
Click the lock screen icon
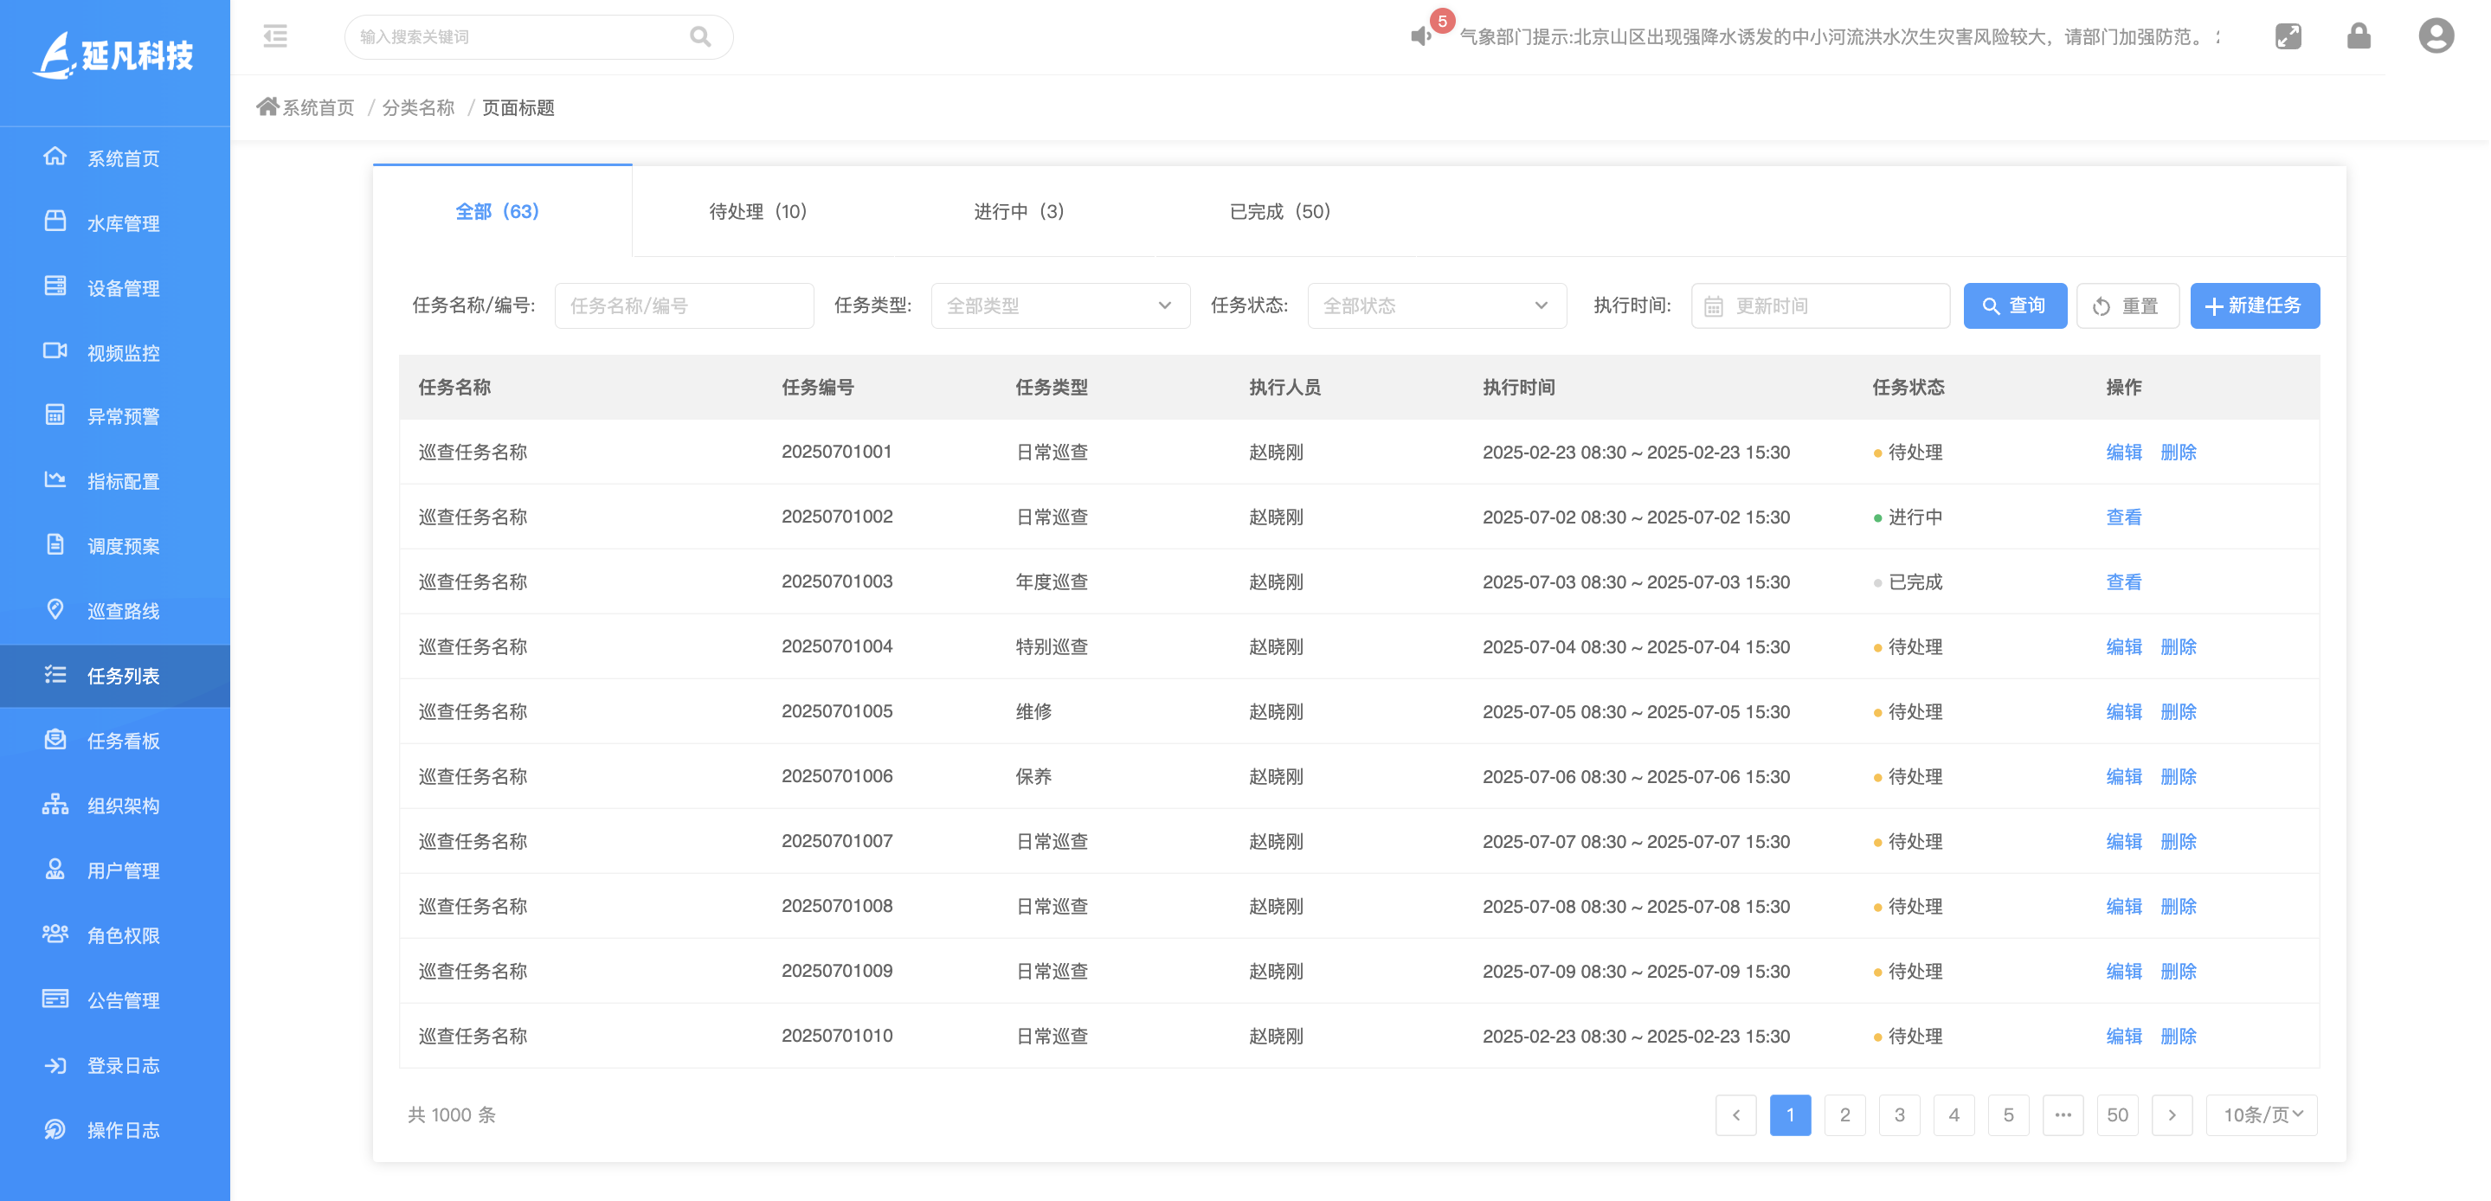[x=2359, y=35]
